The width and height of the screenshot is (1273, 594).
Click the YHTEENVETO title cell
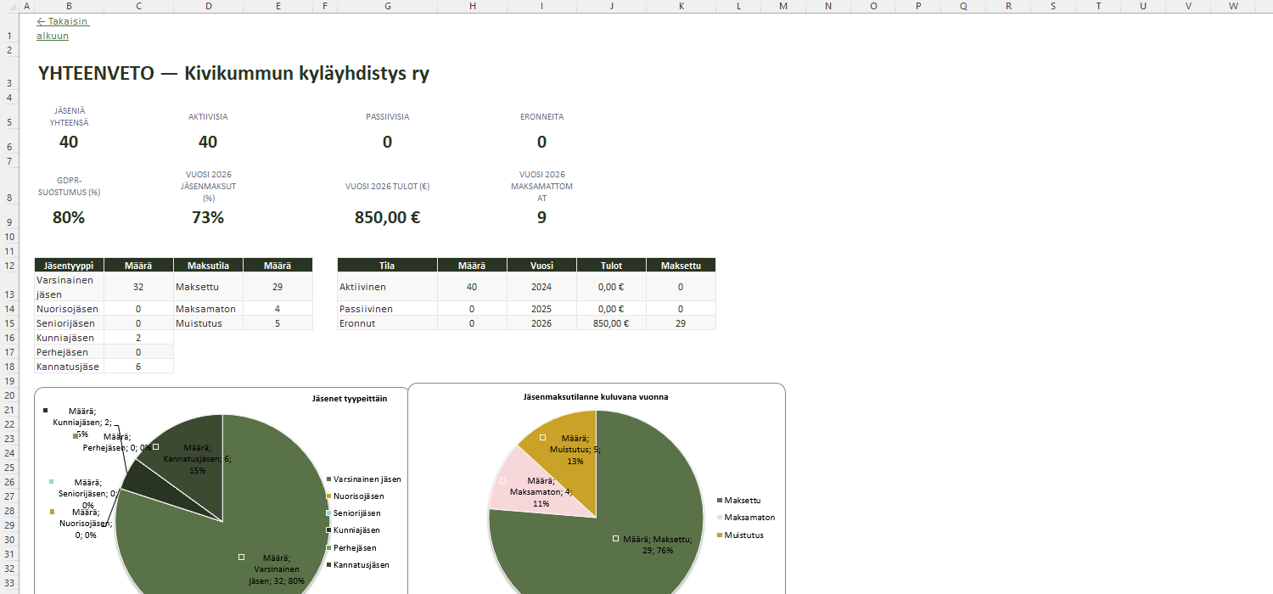[x=233, y=74]
